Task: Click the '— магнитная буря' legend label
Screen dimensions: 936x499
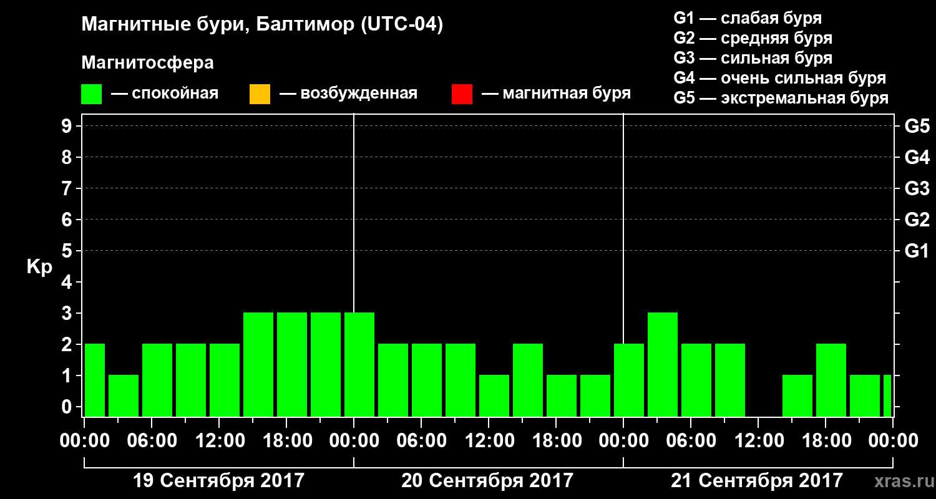Action: (557, 94)
